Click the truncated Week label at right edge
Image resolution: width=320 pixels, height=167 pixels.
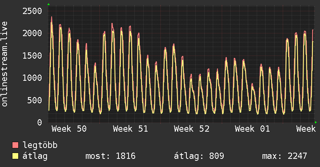tap(306, 129)
